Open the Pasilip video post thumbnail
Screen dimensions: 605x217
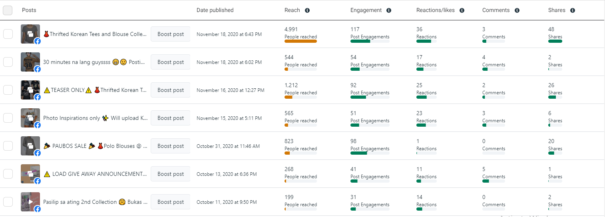point(30,201)
